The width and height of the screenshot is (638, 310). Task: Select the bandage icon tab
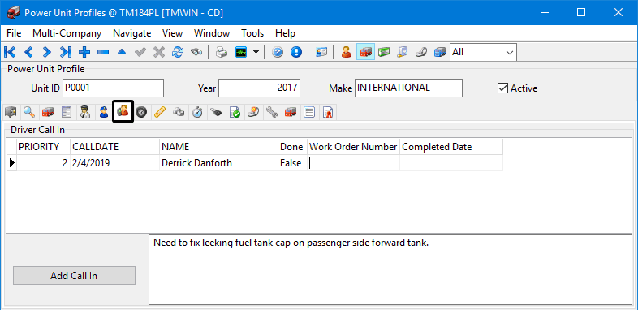click(x=160, y=112)
